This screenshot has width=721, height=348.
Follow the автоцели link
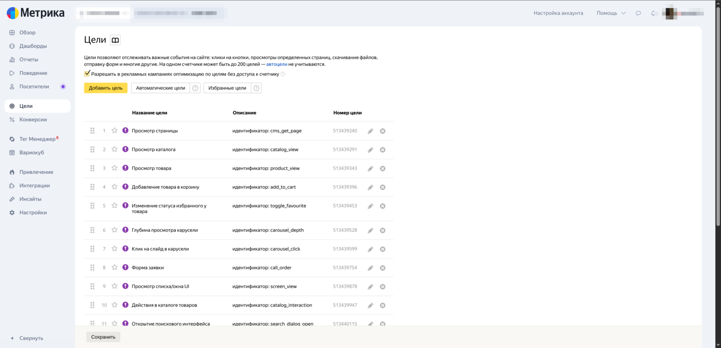tap(276, 64)
